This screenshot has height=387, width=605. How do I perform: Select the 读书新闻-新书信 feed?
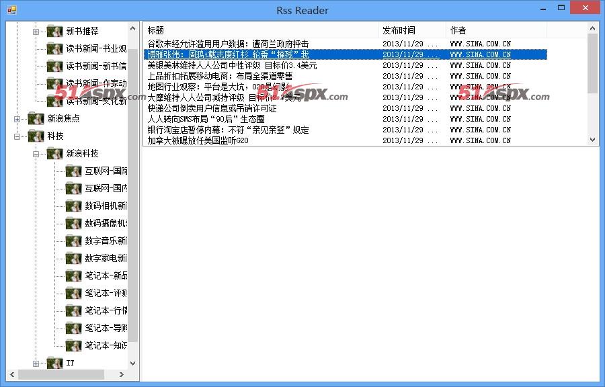point(96,66)
